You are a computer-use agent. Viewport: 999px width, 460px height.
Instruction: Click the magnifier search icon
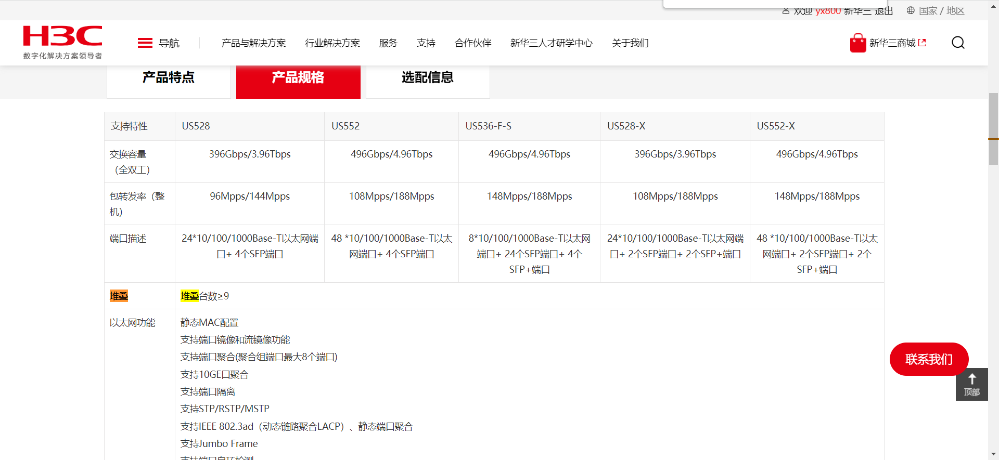point(958,43)
